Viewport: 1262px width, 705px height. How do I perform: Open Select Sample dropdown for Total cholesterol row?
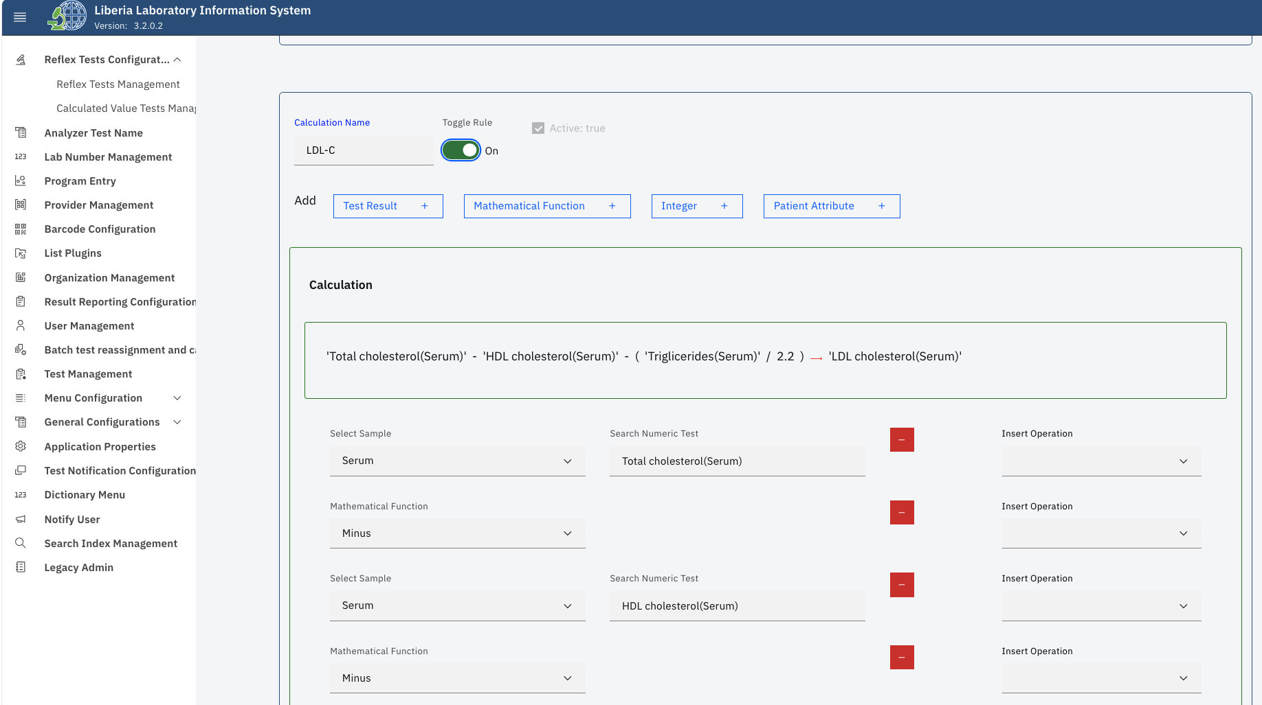[x=458, y=461]
